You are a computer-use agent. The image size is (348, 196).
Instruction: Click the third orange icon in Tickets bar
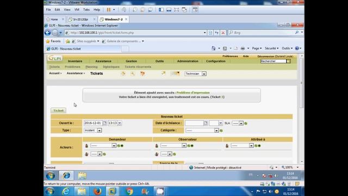pos(142,73)
